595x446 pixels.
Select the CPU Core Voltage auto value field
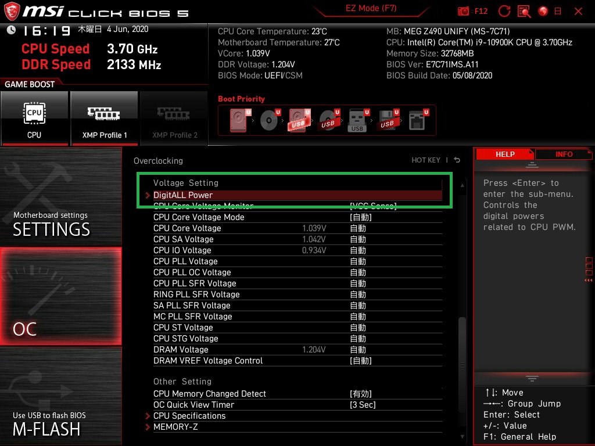click(358, 228)
